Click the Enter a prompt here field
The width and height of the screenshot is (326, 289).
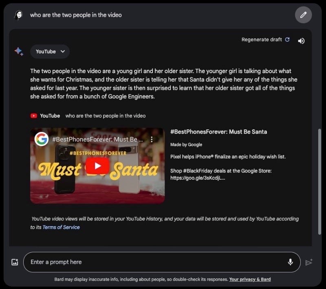[155, 262]
